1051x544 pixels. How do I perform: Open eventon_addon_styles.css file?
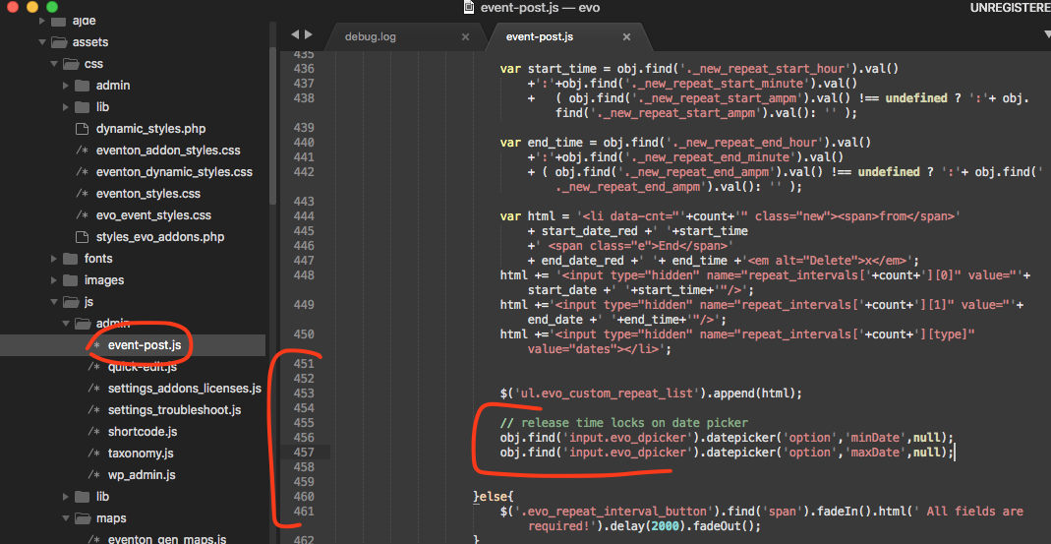click(x=167, y=151)
